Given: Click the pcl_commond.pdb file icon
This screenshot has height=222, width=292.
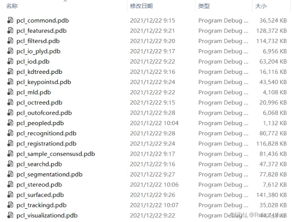Looking at the screenshot, I should [10, 20].
